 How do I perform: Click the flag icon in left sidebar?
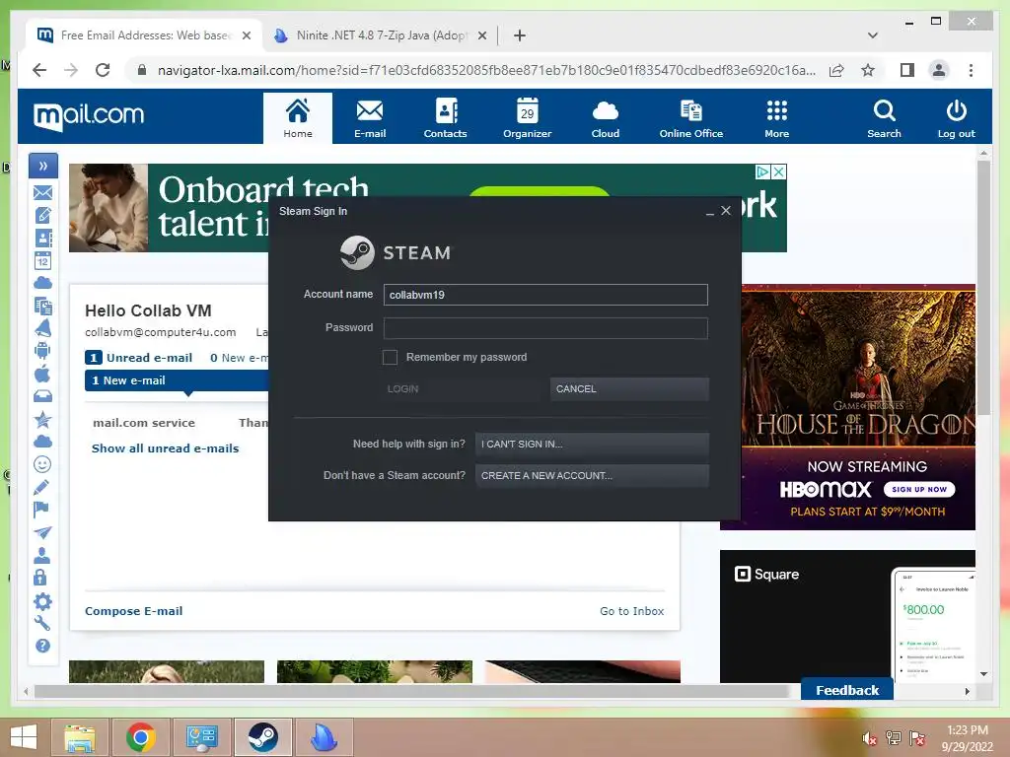tap(41, 510)
